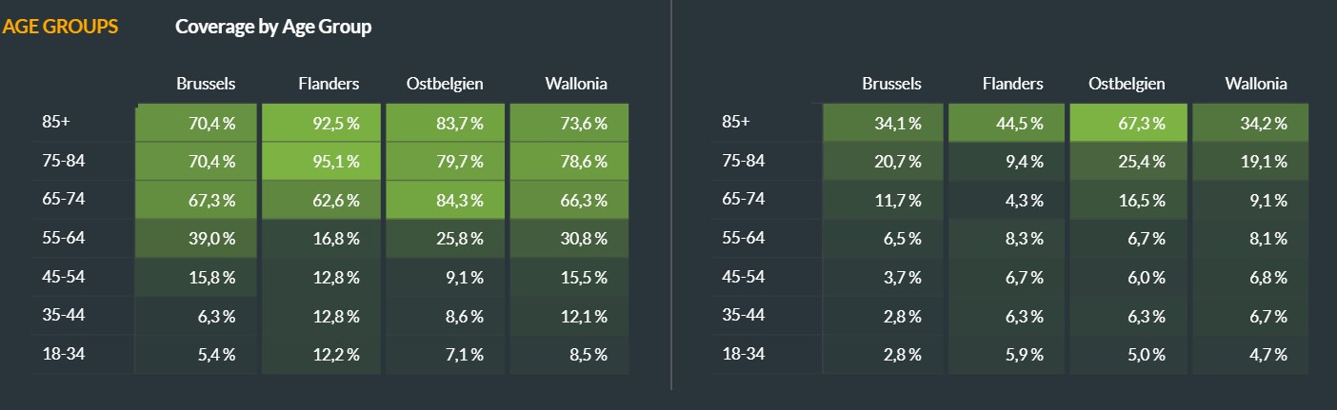
Task: Click the Wallonia header in the left table
Action: pyautogui.click(x=575, y=84)
